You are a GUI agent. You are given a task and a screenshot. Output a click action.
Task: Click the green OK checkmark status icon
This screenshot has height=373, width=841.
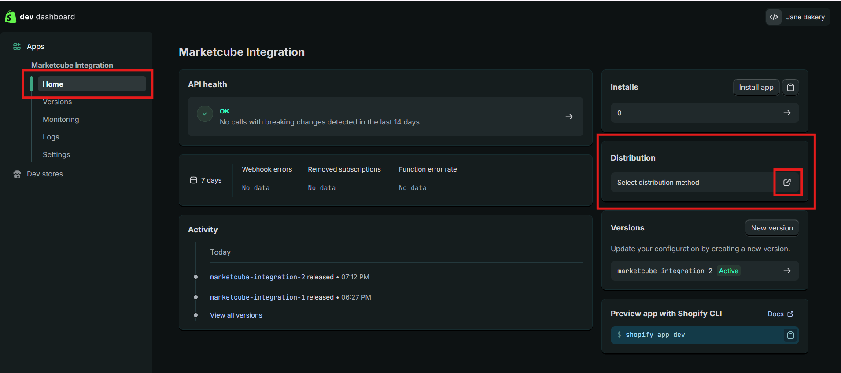[205, 114]
